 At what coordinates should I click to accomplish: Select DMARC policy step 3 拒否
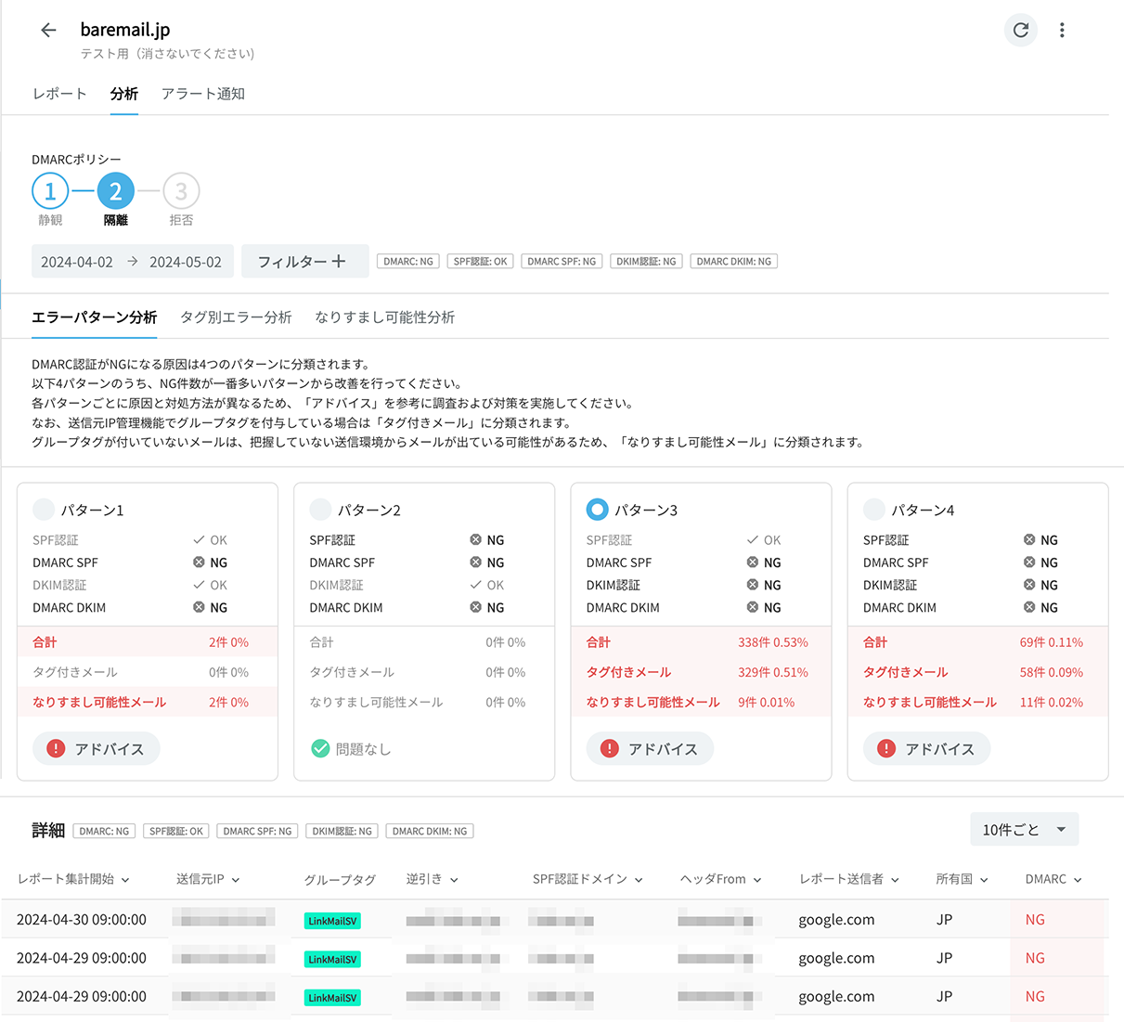[181, 191]
